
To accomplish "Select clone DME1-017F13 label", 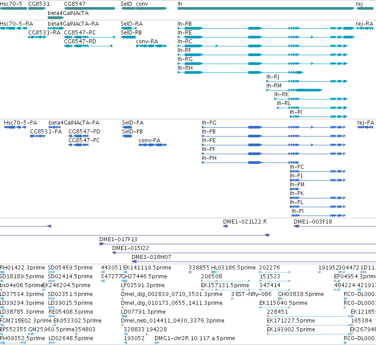I will pyautogui.click(x=118, y=239).
